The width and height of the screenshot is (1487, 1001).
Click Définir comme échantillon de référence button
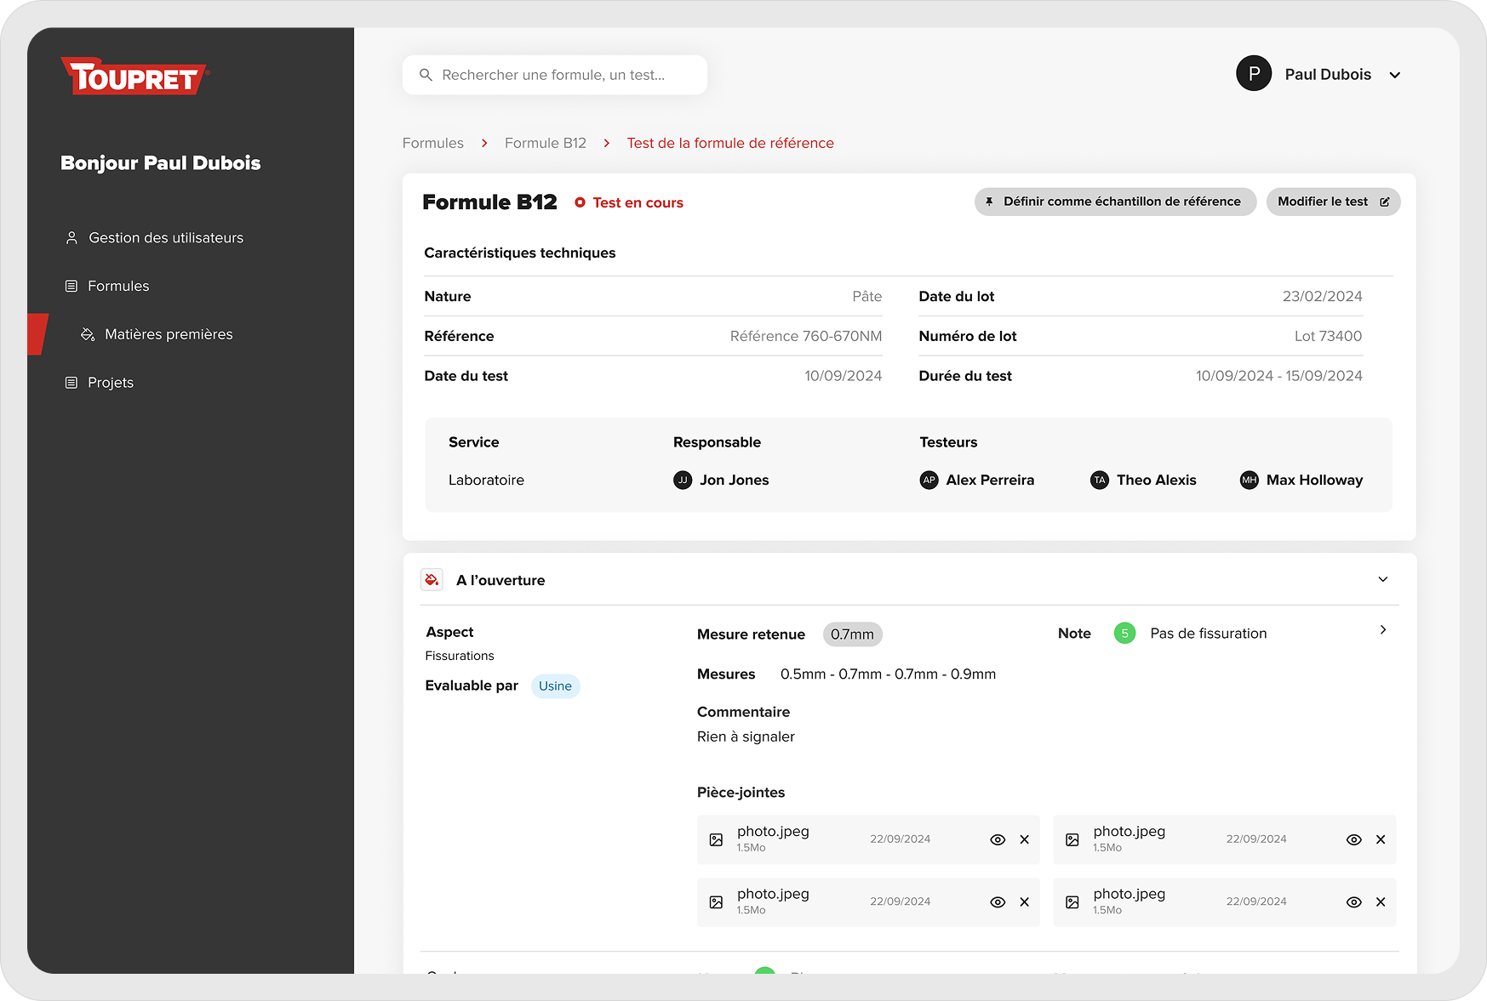coord(1114,202)
